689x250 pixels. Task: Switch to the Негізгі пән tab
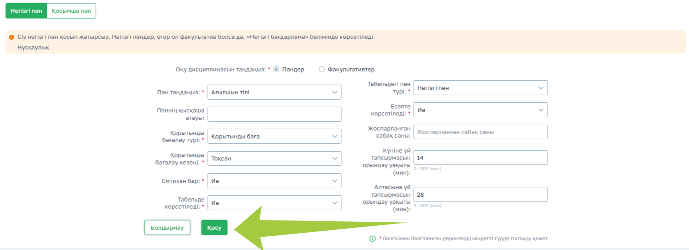[x=26, y=11]
